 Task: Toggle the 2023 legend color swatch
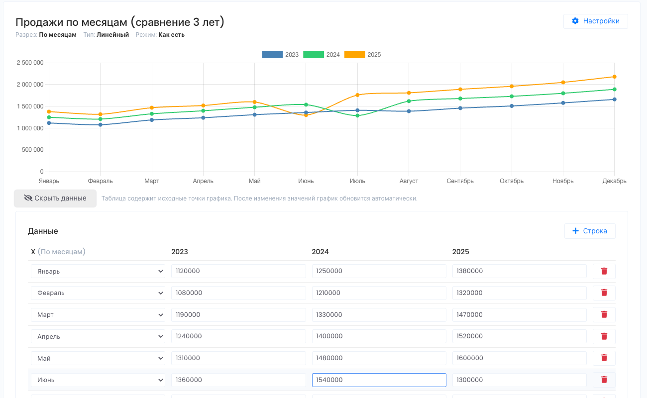point(272,55)
